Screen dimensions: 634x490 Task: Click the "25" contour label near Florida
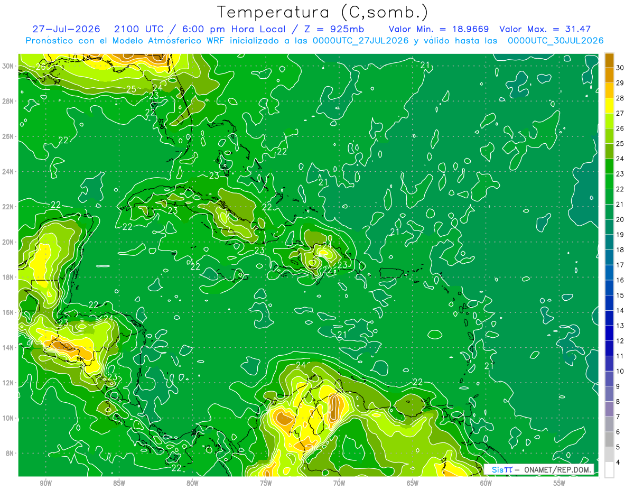pyautogui.click(x=132, y=89)
